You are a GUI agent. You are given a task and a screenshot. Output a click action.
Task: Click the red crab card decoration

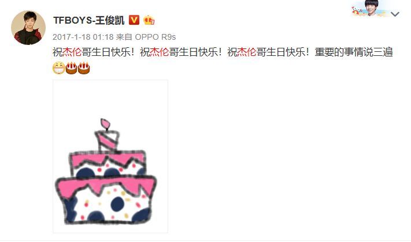356,11
